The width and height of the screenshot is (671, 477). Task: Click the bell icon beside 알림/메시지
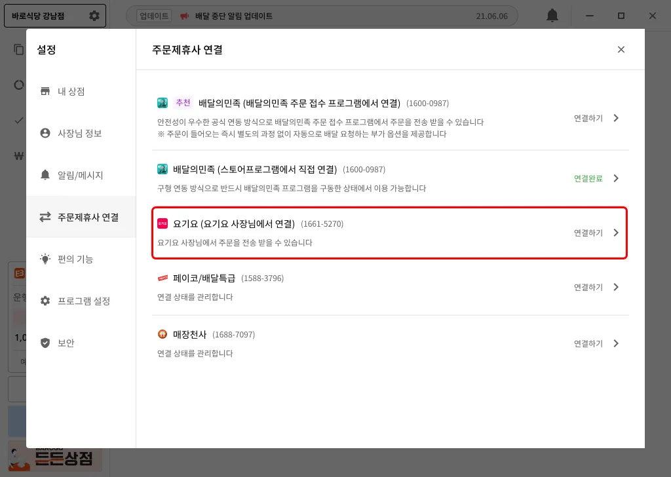click(45, 175)
